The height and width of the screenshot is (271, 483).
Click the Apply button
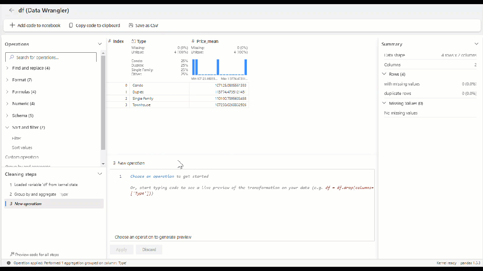[122, 250]
